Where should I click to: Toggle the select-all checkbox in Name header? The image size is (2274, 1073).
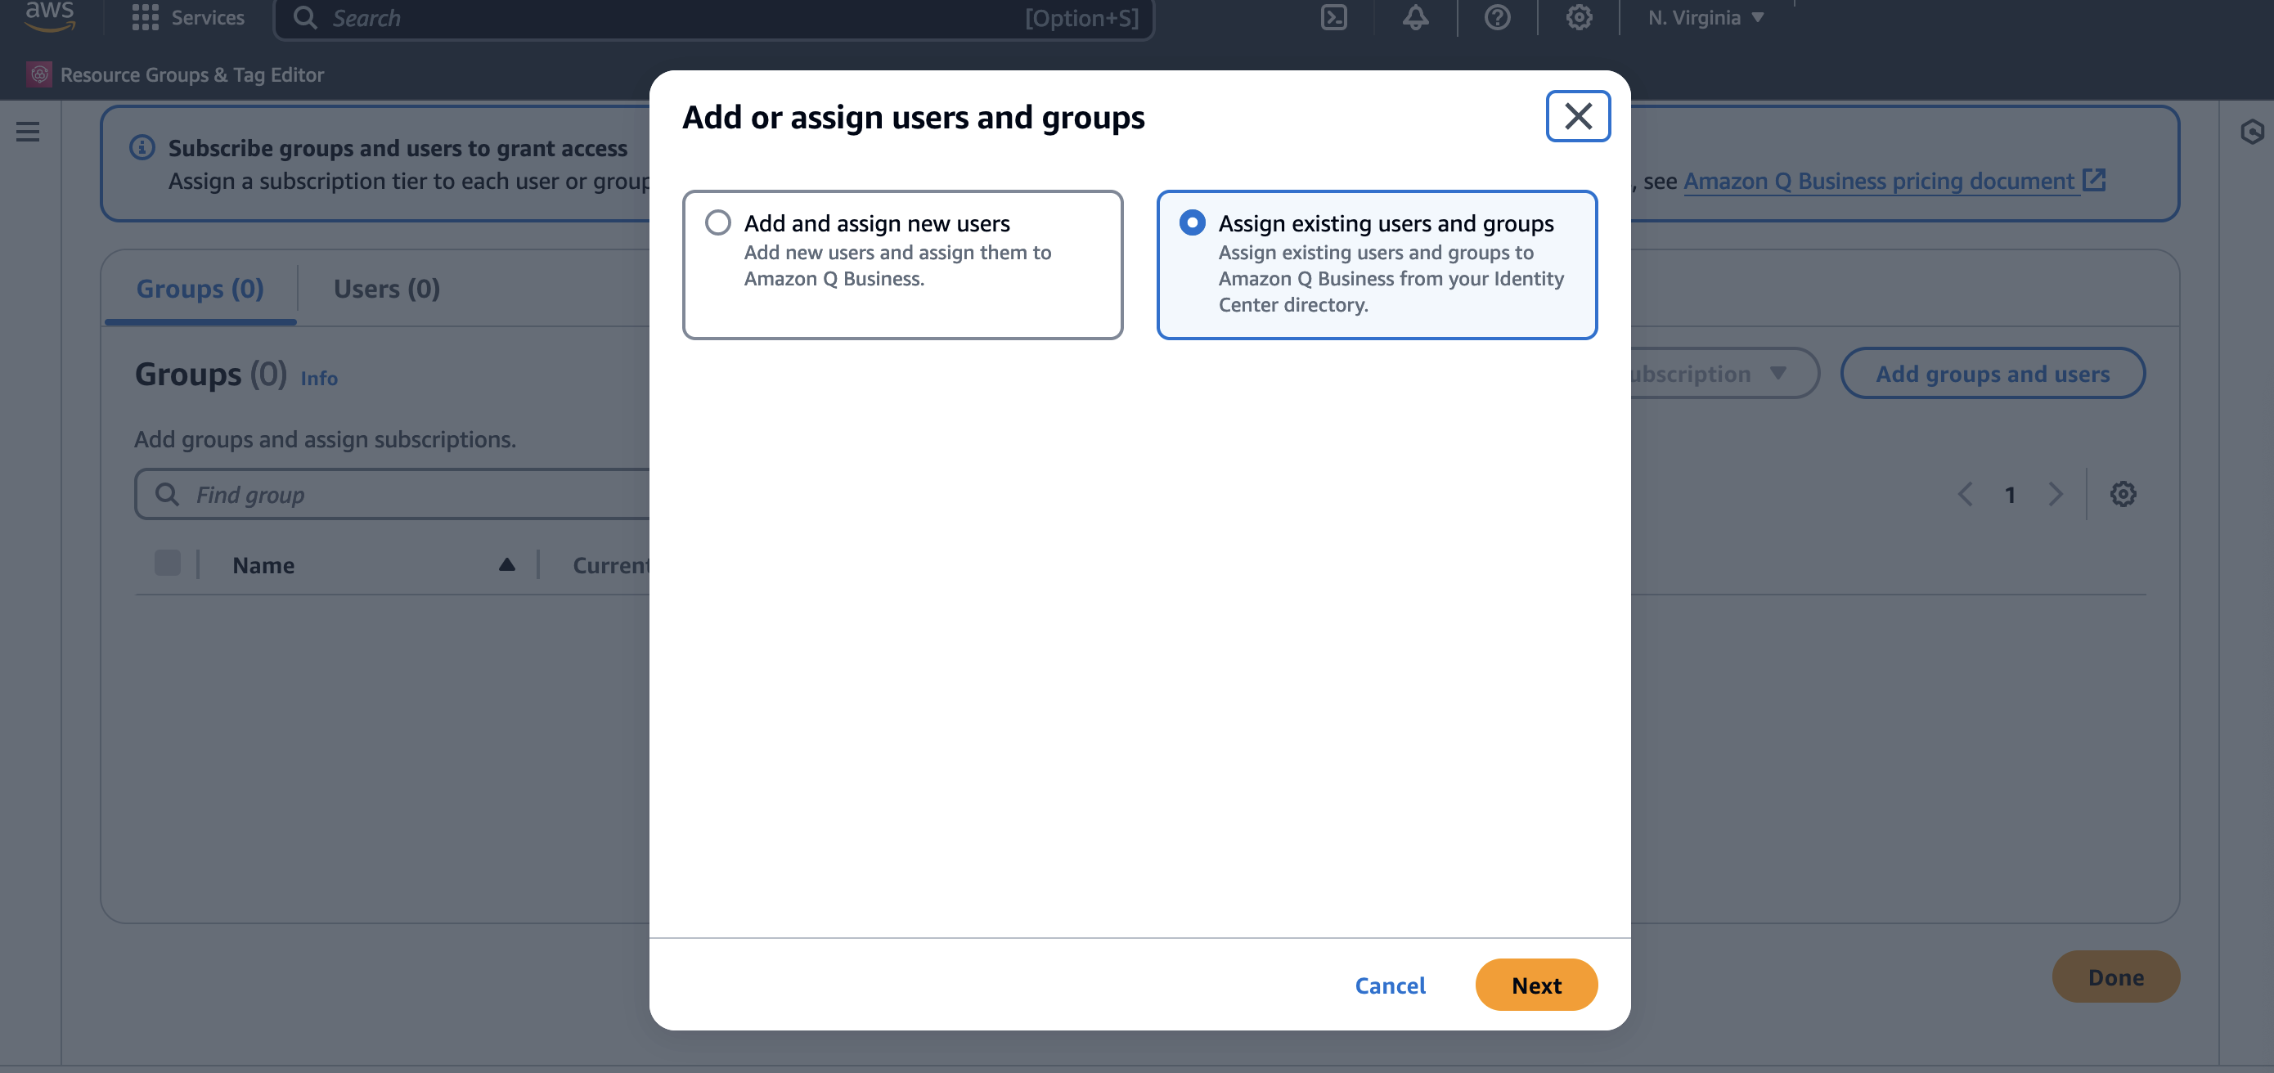click(x=168, y=563)
